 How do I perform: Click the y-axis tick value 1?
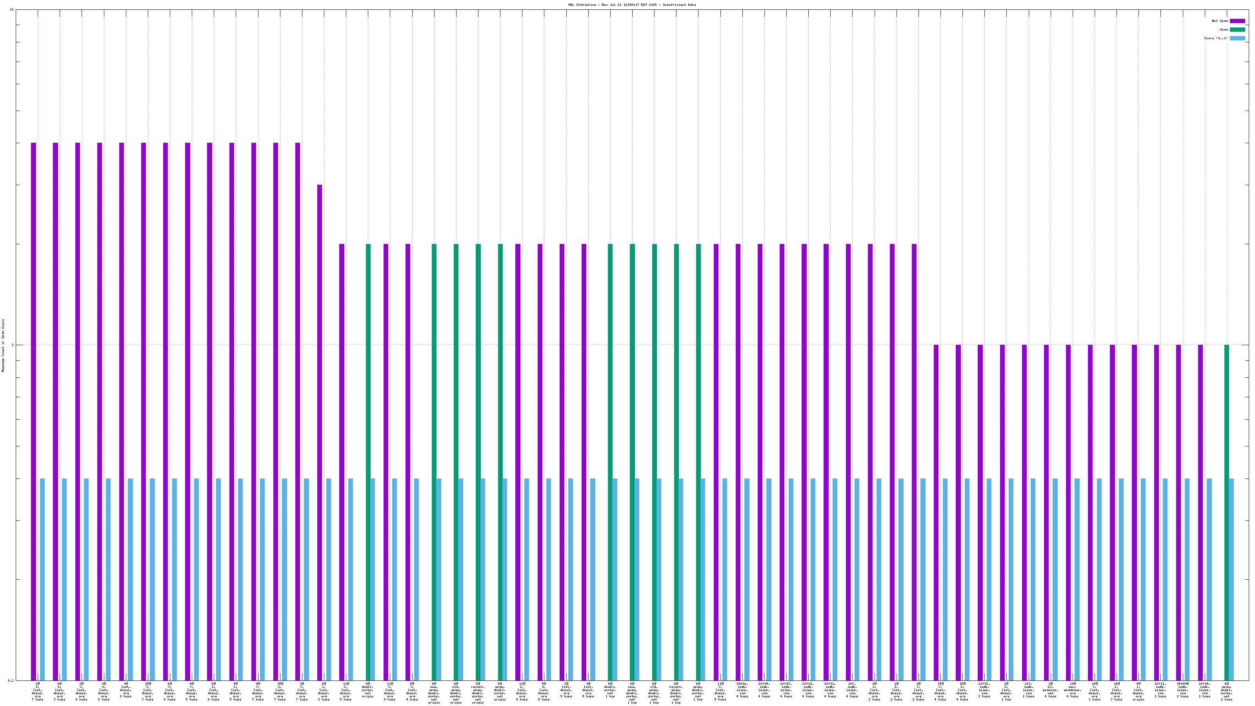13,345
